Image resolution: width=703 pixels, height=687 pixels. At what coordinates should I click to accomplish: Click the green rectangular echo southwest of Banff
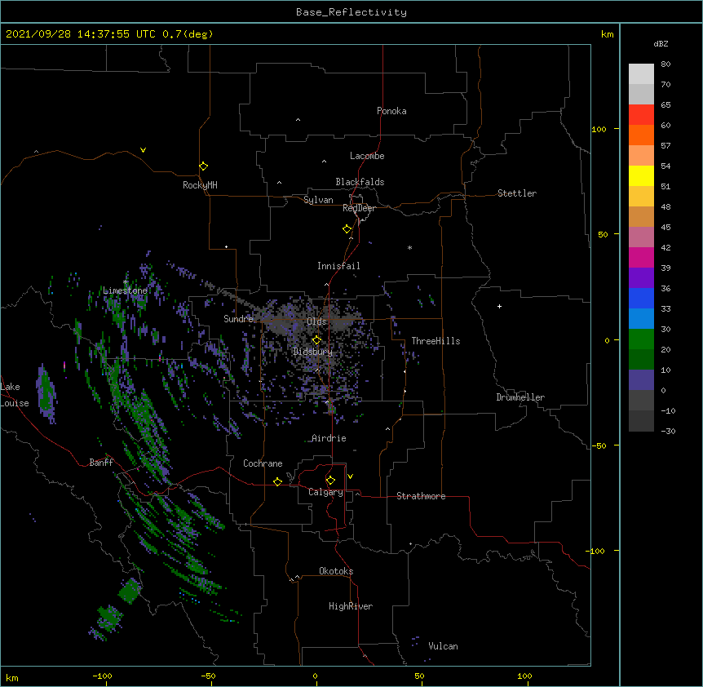(x=130, y=591)
